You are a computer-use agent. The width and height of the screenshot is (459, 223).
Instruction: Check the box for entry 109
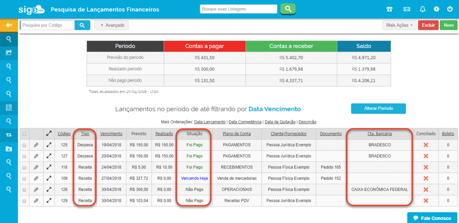24,179
